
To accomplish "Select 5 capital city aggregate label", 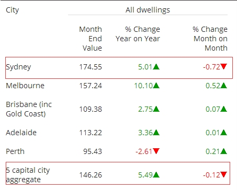I will (28, 175).
